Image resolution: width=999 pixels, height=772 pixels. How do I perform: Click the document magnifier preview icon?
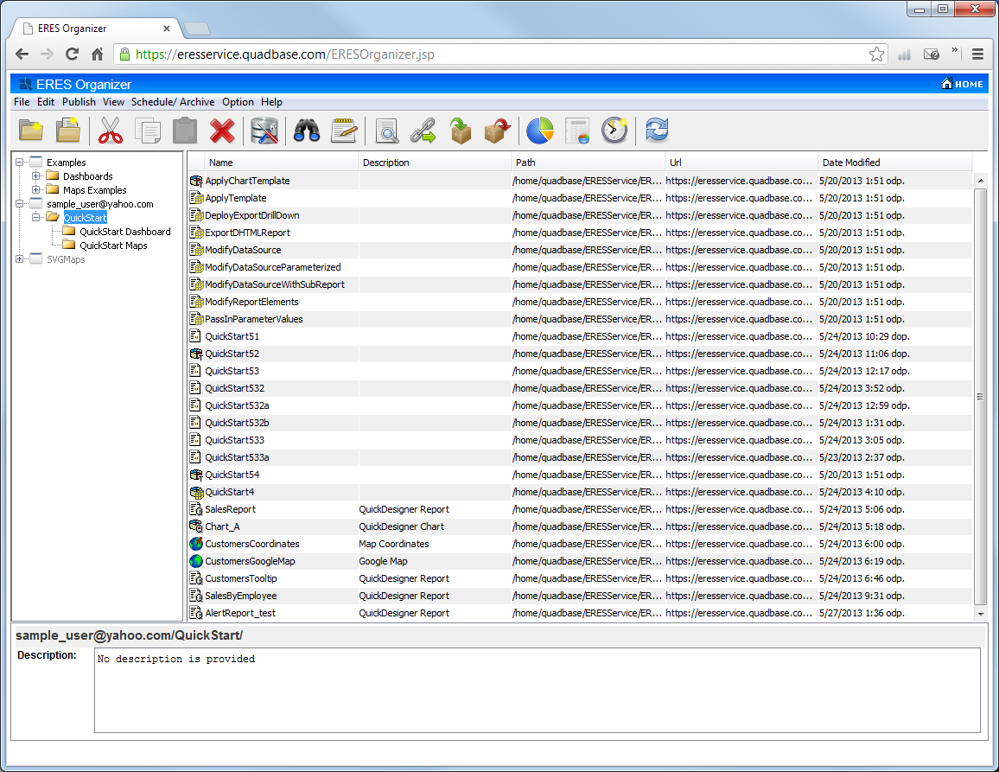click(387, 131)
